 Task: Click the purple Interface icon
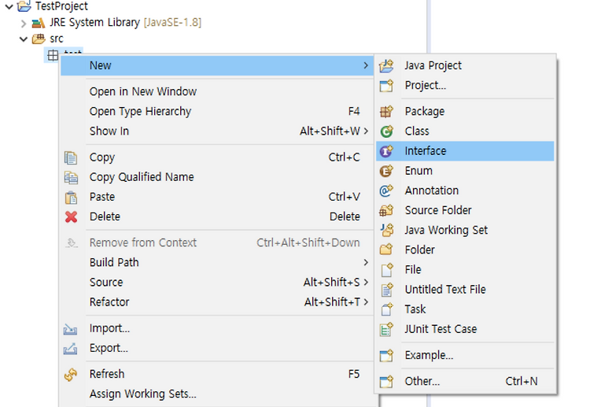pos(386,151)
